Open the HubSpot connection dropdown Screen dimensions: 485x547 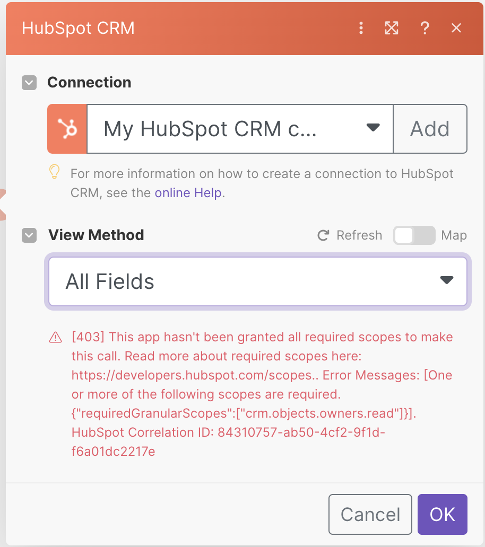(373, 128)
